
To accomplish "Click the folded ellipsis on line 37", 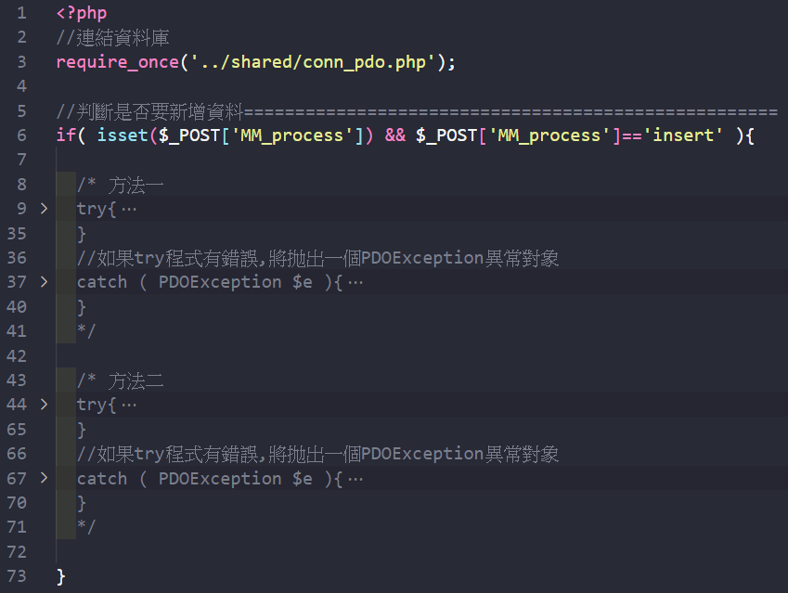I will point(355,282).
